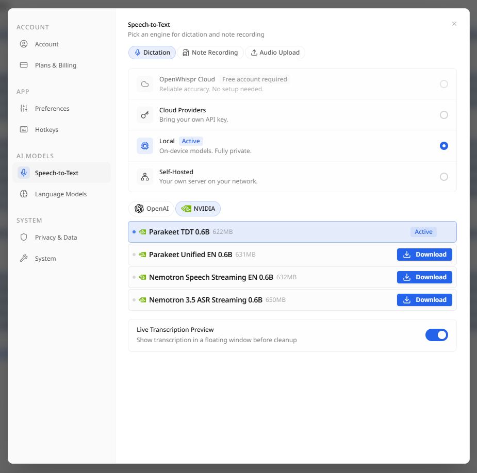Choose the OpenAI provider tab

(151, 209)
